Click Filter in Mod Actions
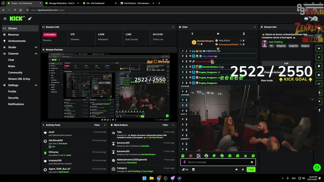The image size is (324, 182). pyautogui.click(x=165, y=125)
